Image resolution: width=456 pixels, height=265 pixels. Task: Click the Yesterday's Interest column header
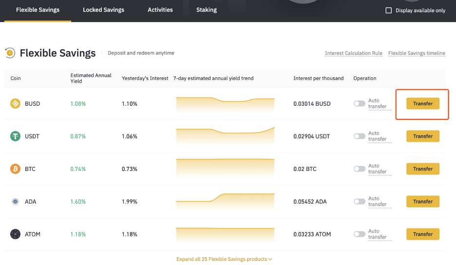(145, 78)
